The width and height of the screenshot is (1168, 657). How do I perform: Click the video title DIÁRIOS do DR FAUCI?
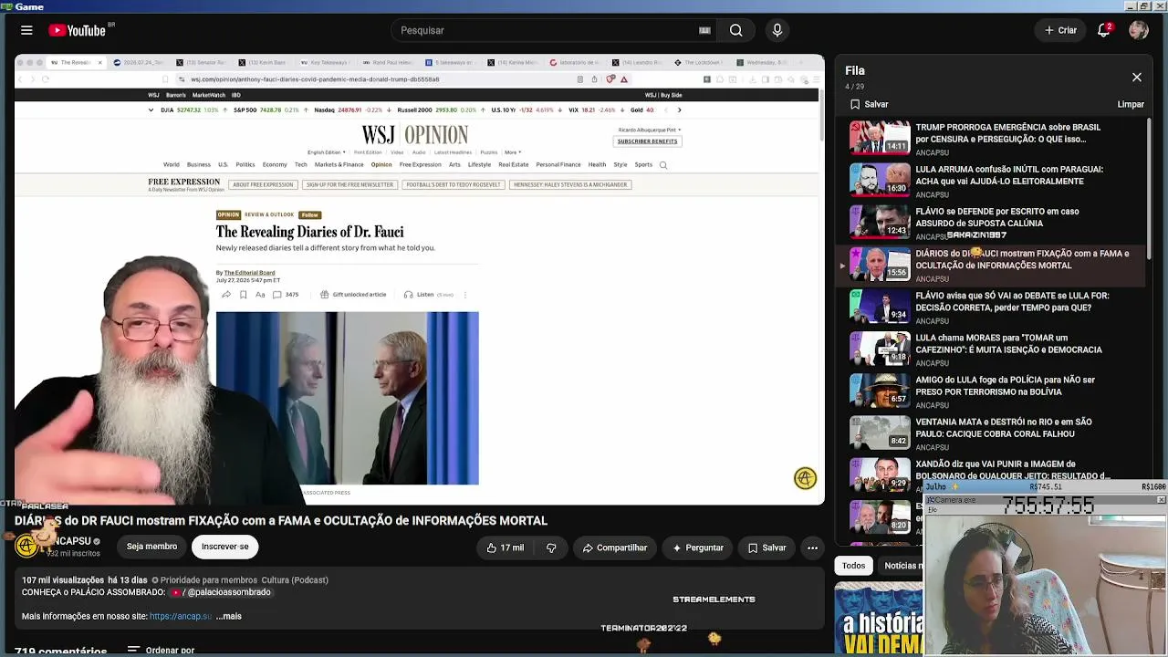point(281,521)
